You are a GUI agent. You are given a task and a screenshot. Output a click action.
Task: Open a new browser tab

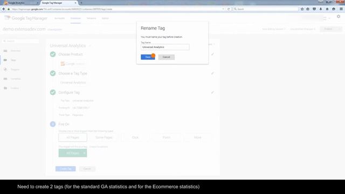(81, 3)
